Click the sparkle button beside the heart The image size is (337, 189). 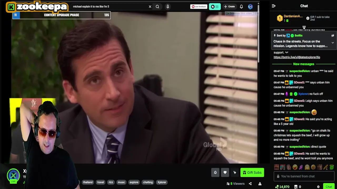click(235, 172)
